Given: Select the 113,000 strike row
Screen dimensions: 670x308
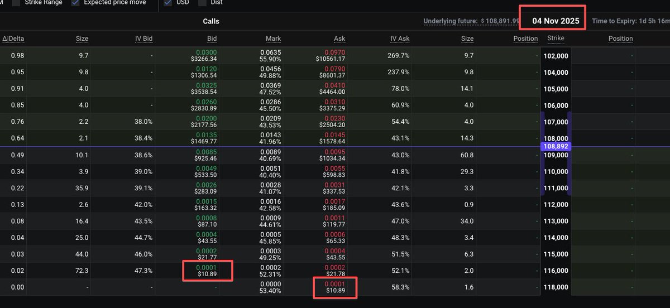Looking at the screenshot, I should 556,221.
